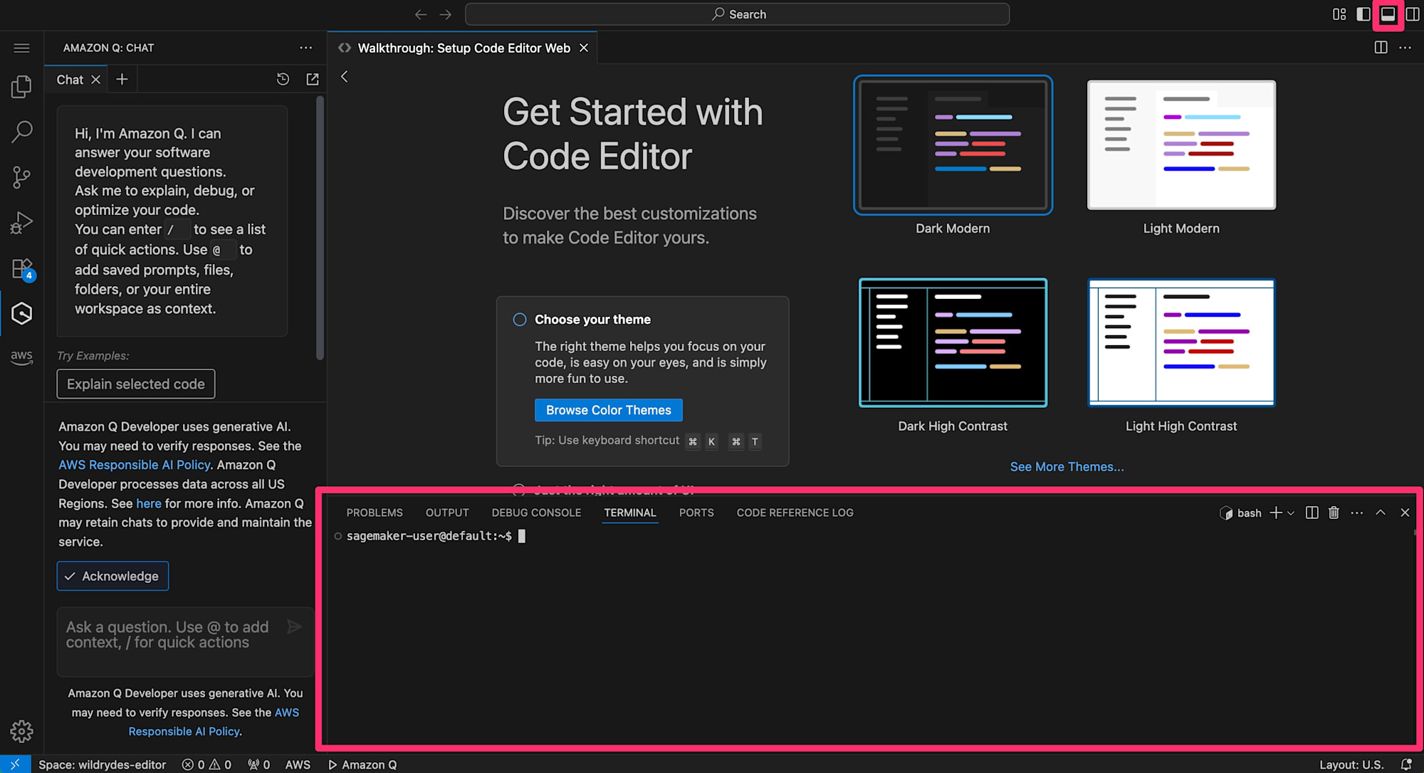Open the Explorer files icon in activity bar
Screen dimensions: 1424x773
tap(21, 87)
